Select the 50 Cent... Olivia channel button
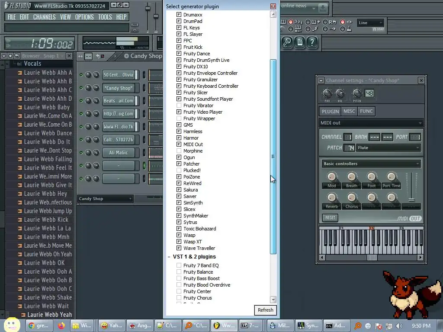The height and width of the screenshot is (332, 443). [119, 75]
